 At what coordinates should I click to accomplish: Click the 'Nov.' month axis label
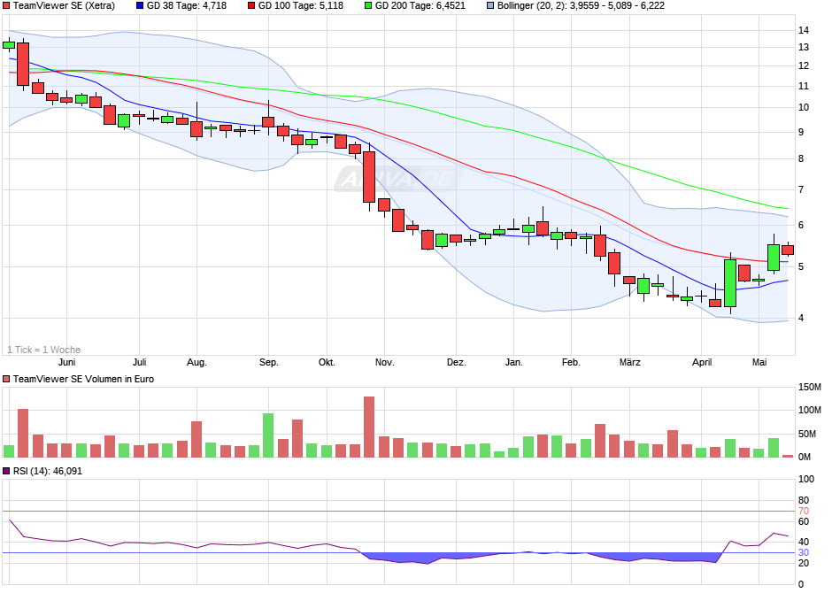(x=385, y=362)
